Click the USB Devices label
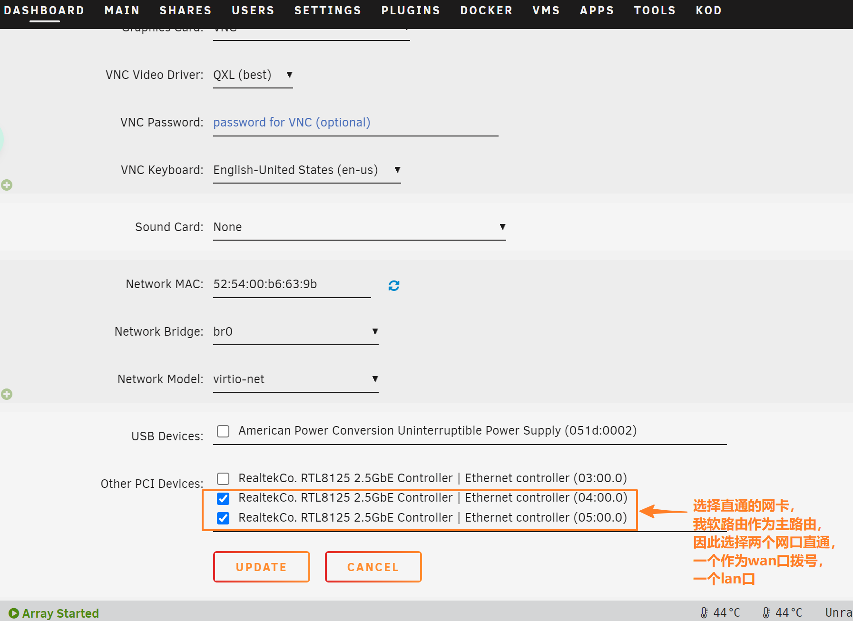 167,437
